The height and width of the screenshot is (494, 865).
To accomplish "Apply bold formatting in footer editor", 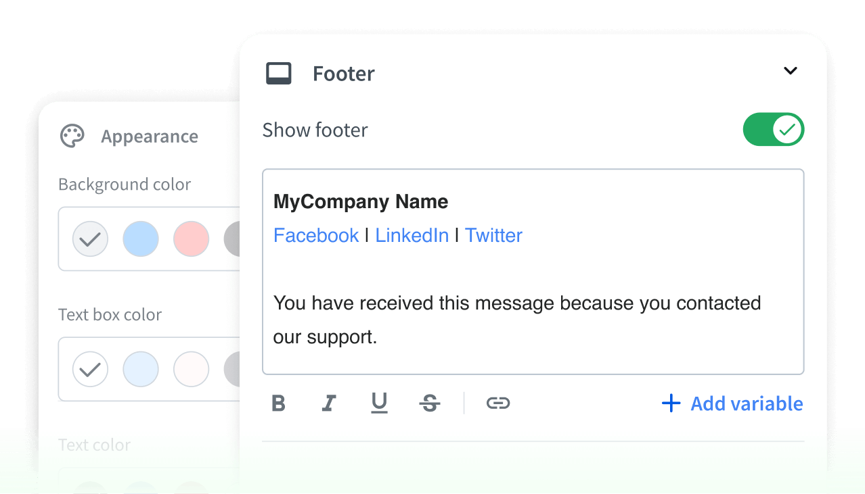I will click(279, 403).
